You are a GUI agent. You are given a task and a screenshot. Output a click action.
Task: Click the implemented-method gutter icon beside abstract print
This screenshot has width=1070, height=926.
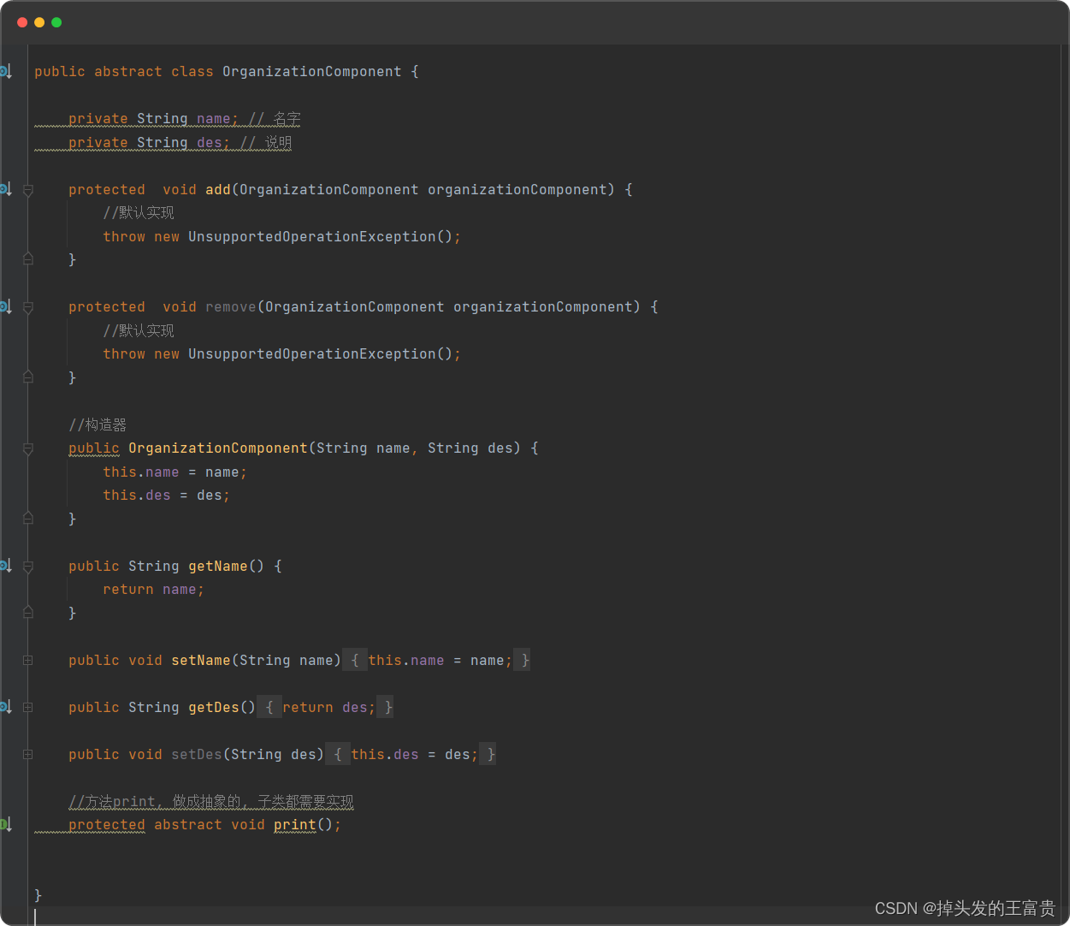pos(6,824)
